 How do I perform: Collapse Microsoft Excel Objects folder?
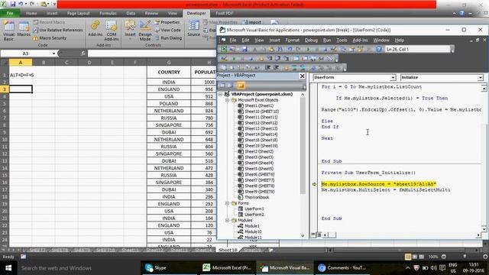[228, 100]
